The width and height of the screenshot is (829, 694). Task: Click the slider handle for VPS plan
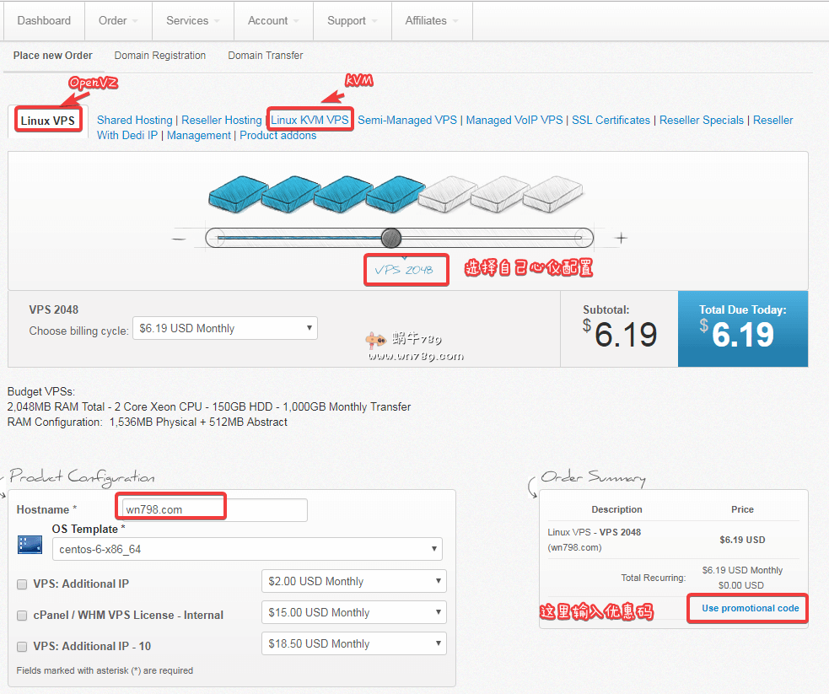[x=390, y=238]
